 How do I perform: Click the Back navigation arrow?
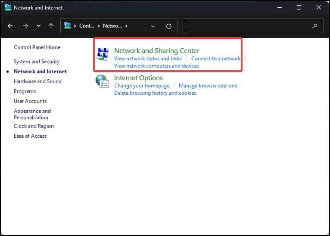click(10, 26)
